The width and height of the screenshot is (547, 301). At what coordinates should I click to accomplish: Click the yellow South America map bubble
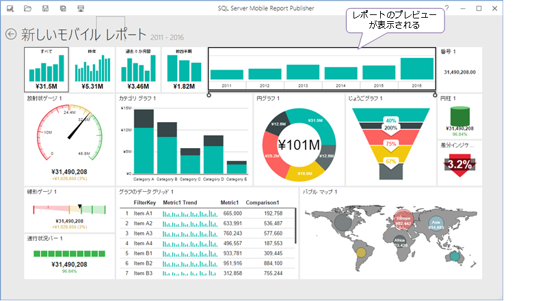361,253
